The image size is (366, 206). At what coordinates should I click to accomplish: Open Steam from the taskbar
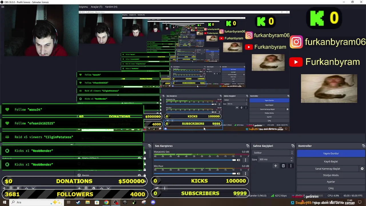[78, 202]
